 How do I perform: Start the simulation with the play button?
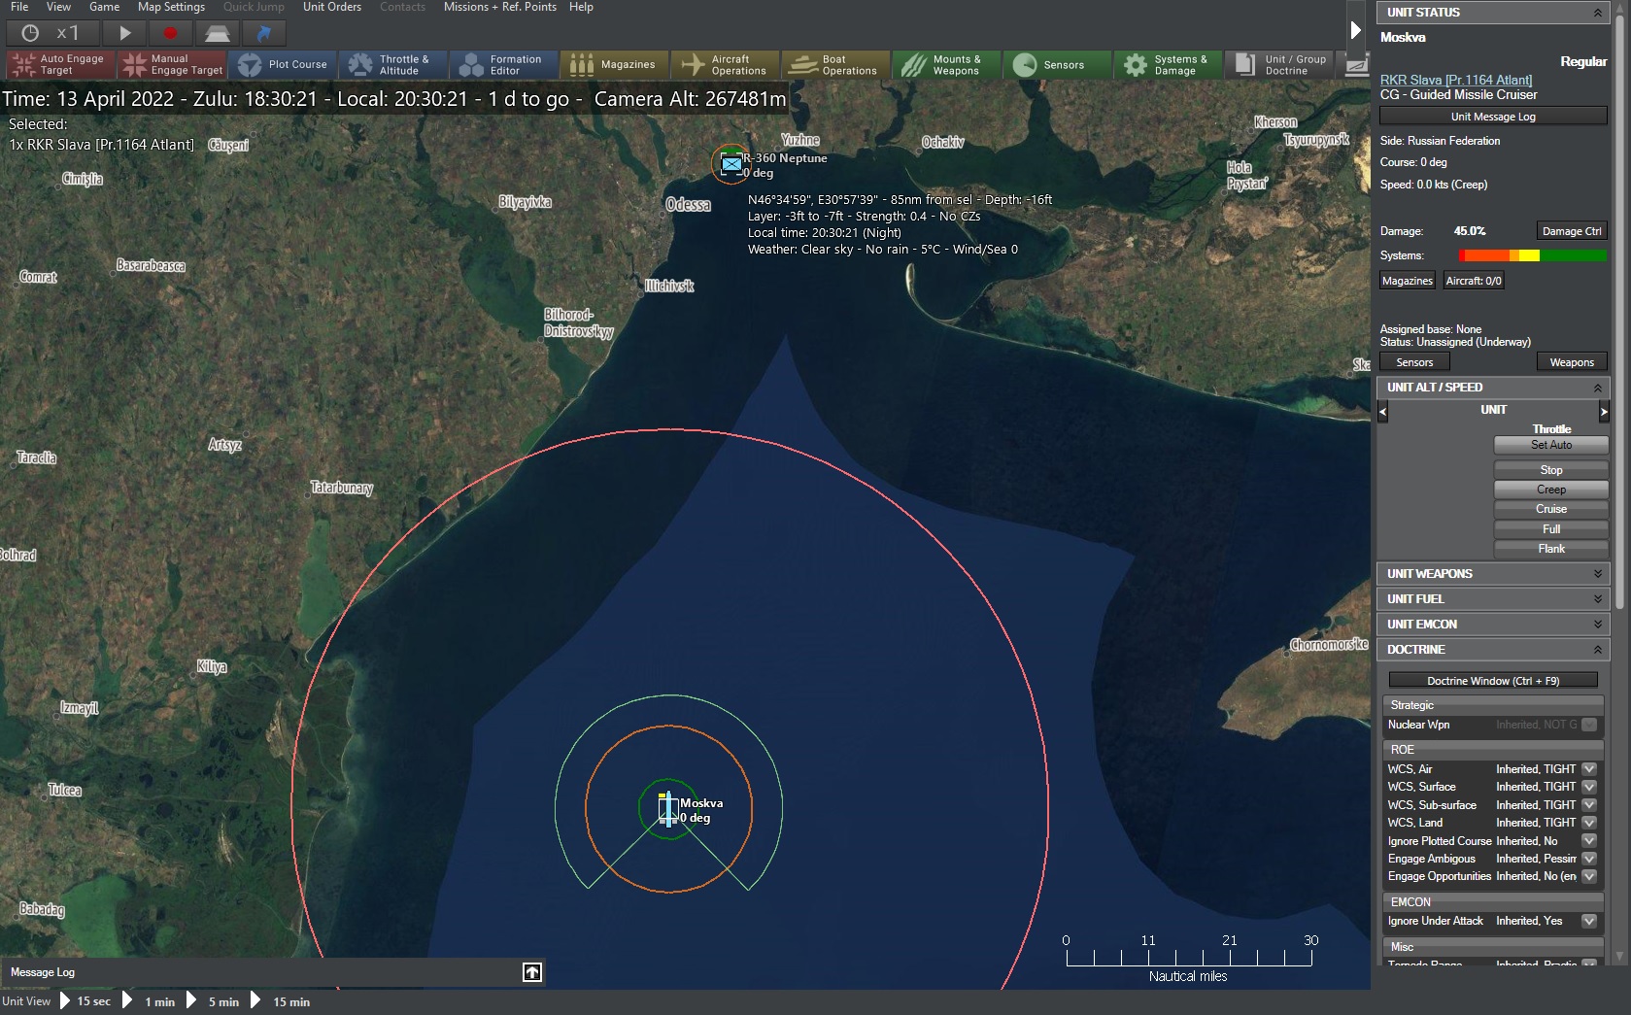(125, 33)
